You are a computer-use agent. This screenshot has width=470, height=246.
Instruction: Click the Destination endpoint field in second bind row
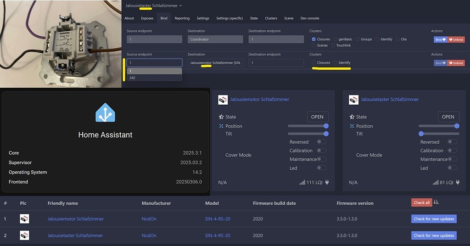(x=275, y=62)
